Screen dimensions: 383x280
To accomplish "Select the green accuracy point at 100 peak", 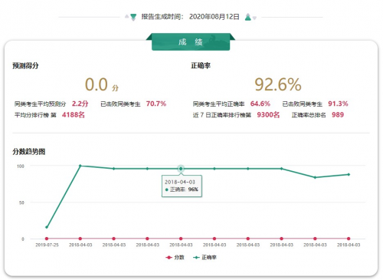I will (80, 166).
